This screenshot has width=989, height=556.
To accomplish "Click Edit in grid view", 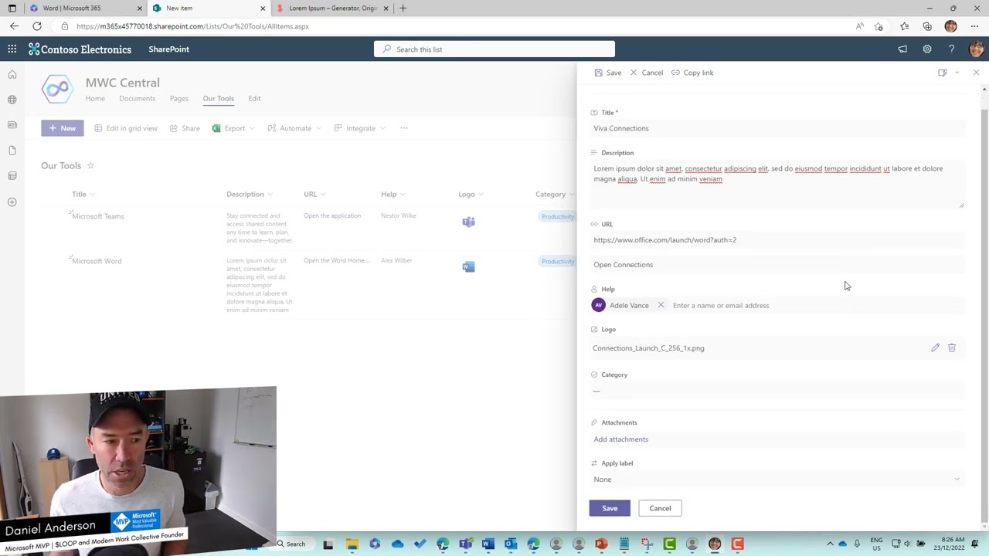I will coord(126,128).
